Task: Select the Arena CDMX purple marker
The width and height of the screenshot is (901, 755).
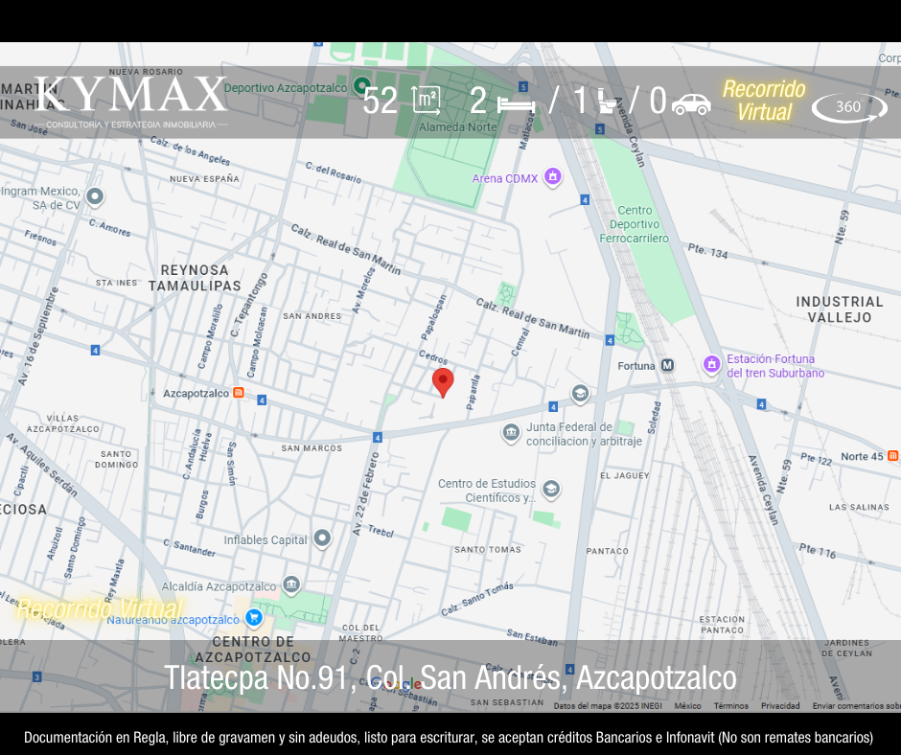Action: [553, 176]
